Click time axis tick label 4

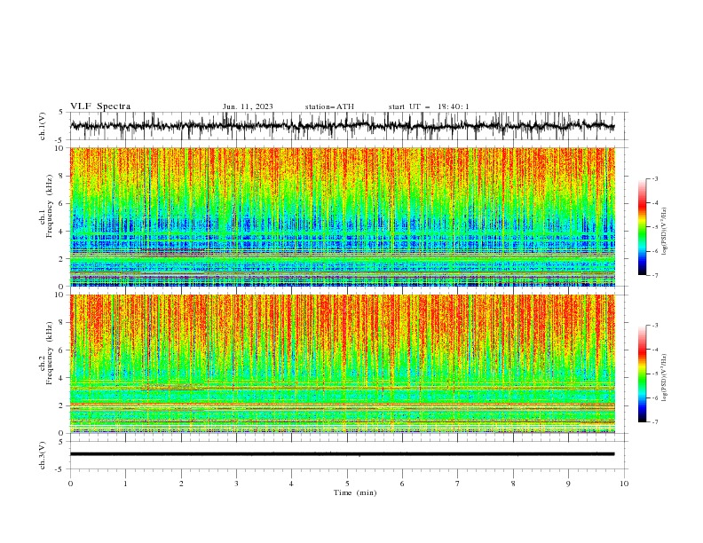pos(291,484)
